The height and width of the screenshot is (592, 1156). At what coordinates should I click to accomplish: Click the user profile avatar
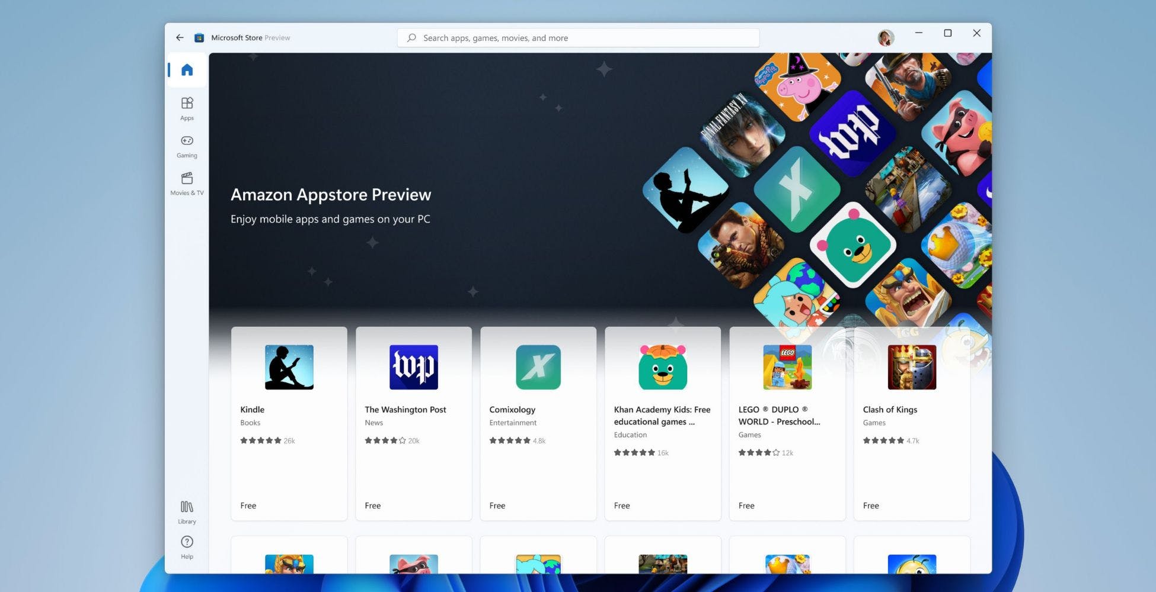tap(884, 37)
